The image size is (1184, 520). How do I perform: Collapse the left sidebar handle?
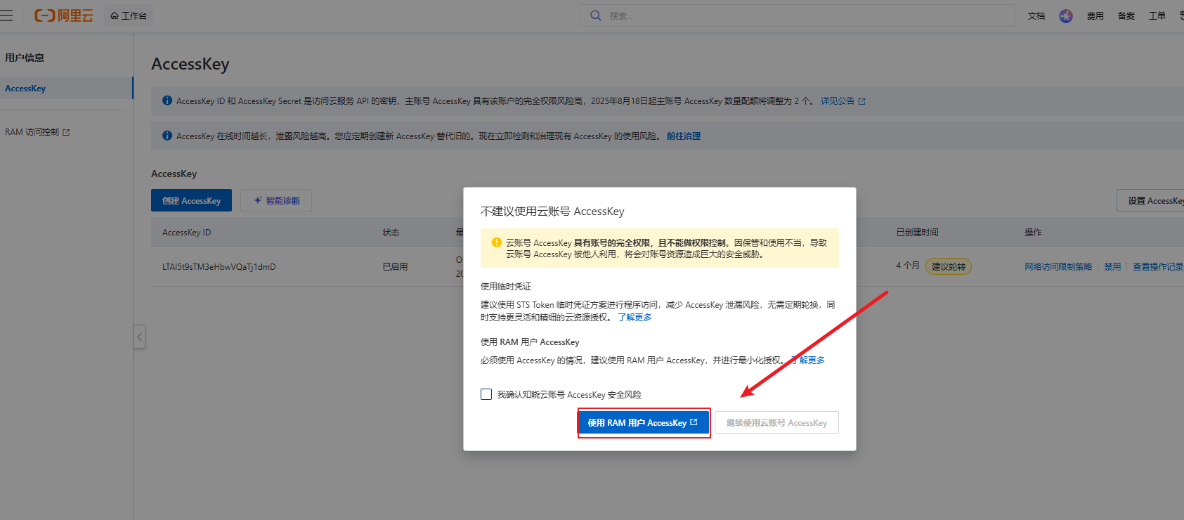coord(140,337)
